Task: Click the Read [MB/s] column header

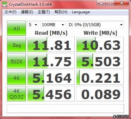Action: (x=51, y=33)
